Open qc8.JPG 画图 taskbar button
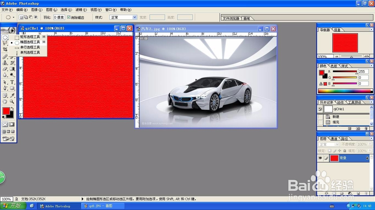 (103, 206)
